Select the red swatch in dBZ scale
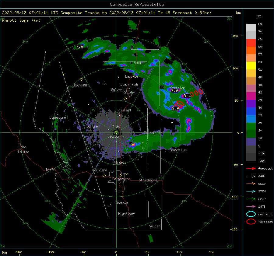The height and width of the screenshot is (256, 274). (251, 43)
